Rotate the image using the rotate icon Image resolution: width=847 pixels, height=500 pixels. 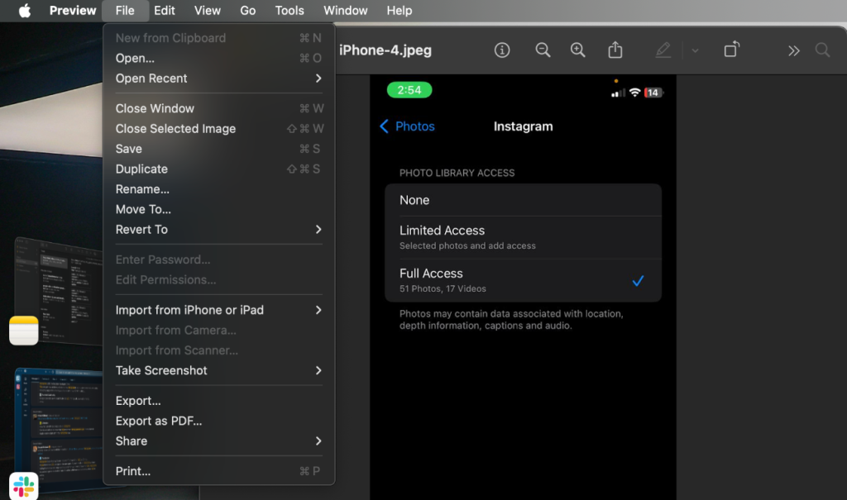coord(731,50)
